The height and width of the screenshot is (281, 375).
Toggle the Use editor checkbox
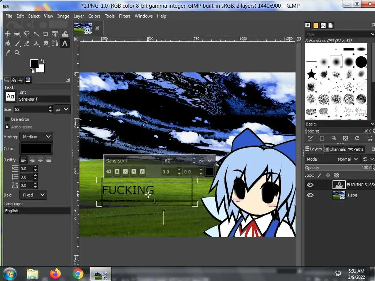tap(7, 119)
